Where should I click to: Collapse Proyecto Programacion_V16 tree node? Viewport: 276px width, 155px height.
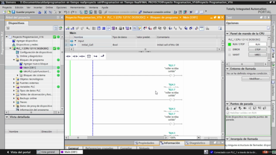pos(7,37)
